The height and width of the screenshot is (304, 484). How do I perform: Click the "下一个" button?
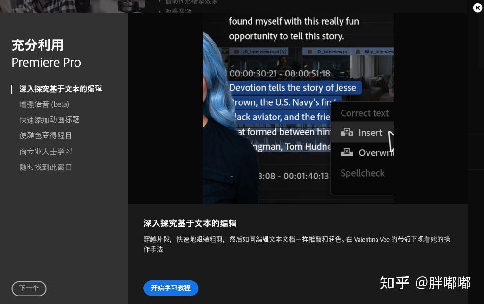point(29,288)
